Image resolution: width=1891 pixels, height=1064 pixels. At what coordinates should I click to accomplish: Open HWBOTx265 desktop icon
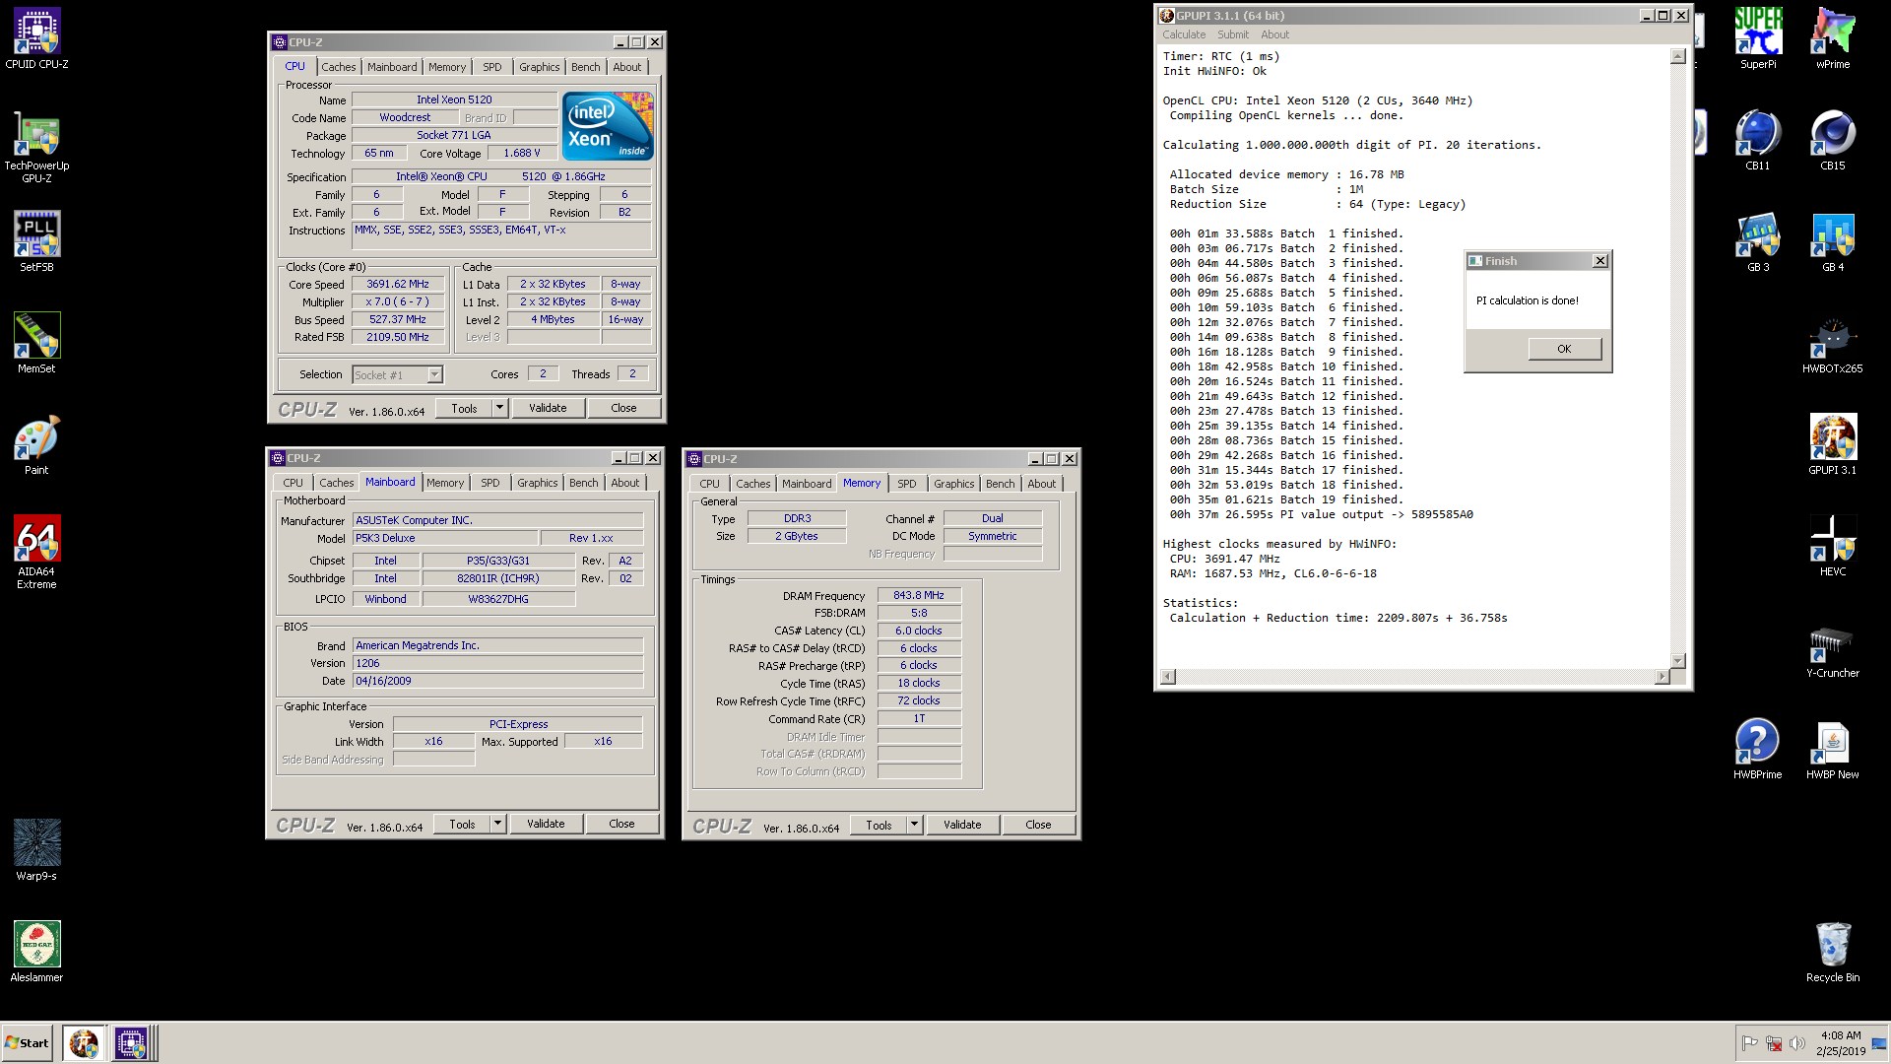click(1833, 344)
